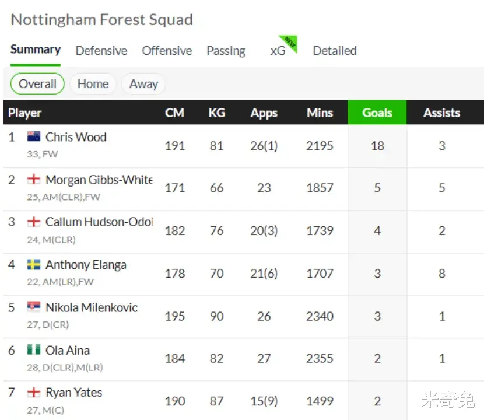Open the Defensive tab
484x420 pixels.
[x=101, y=51]
